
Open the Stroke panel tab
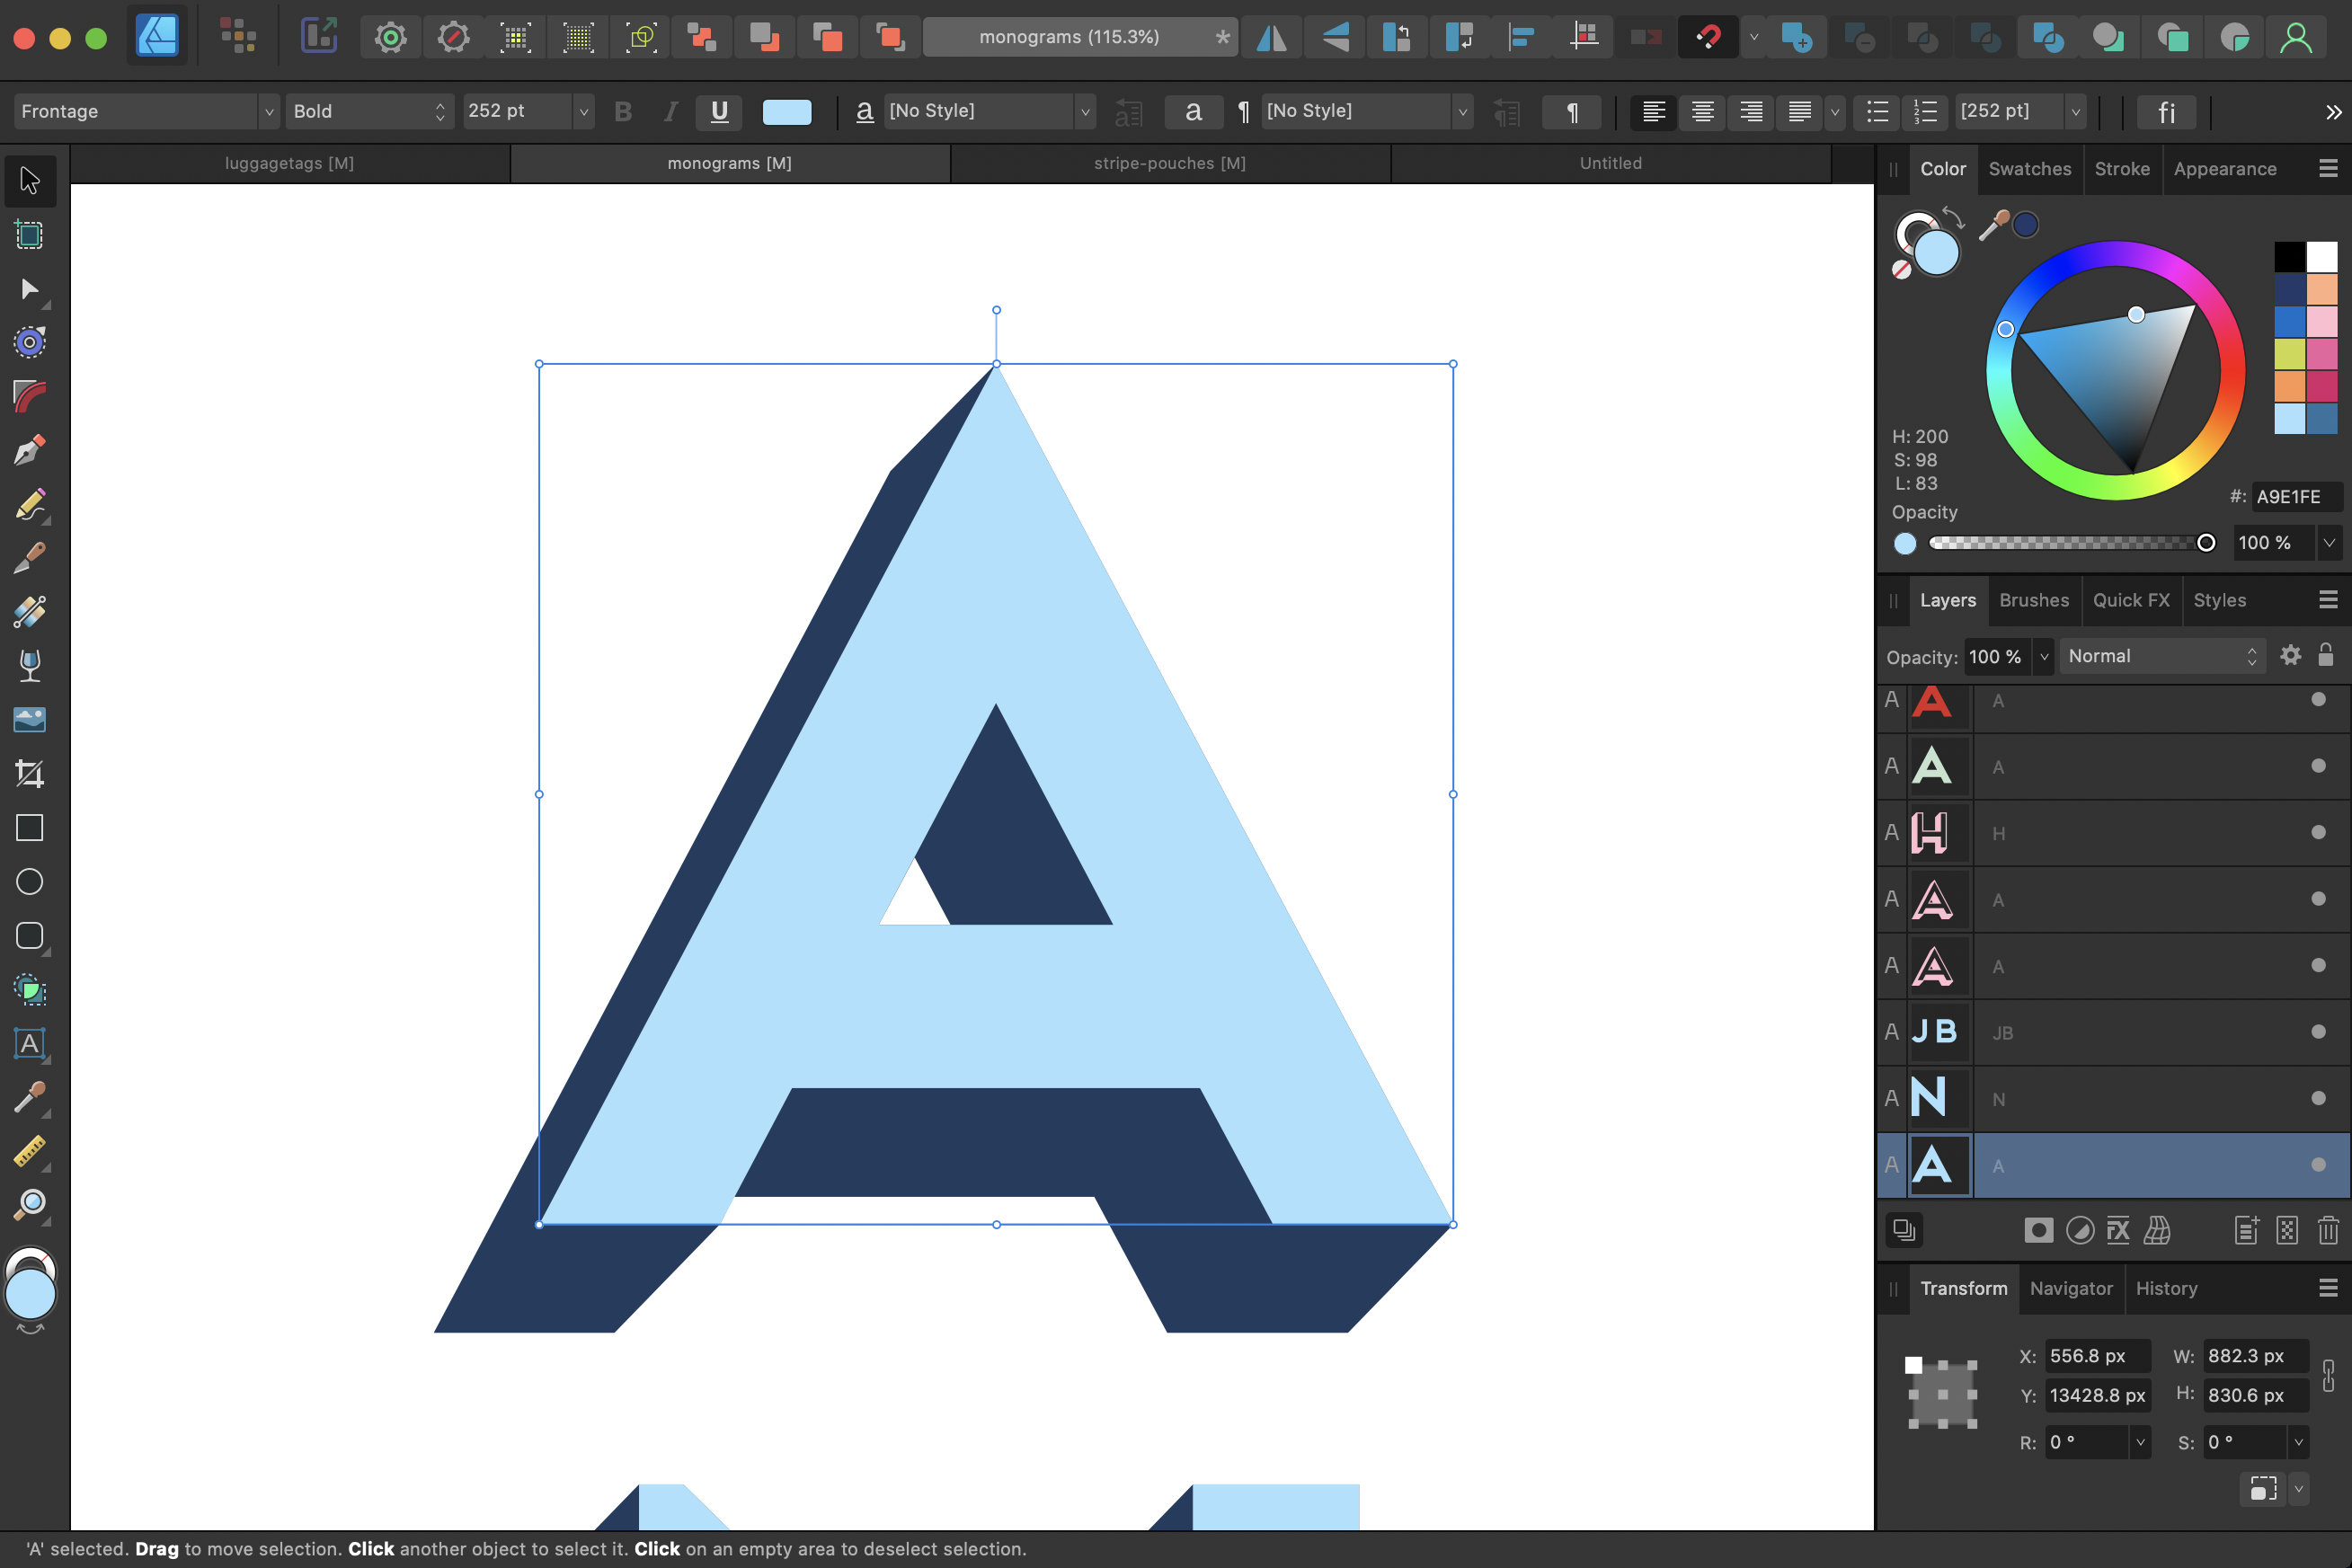[x=2121, y=169]
